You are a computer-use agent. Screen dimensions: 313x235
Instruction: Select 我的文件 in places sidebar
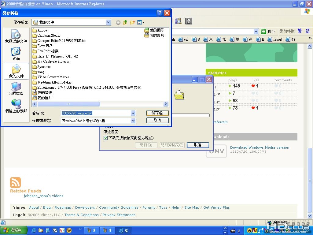click(x=16, y=71)
